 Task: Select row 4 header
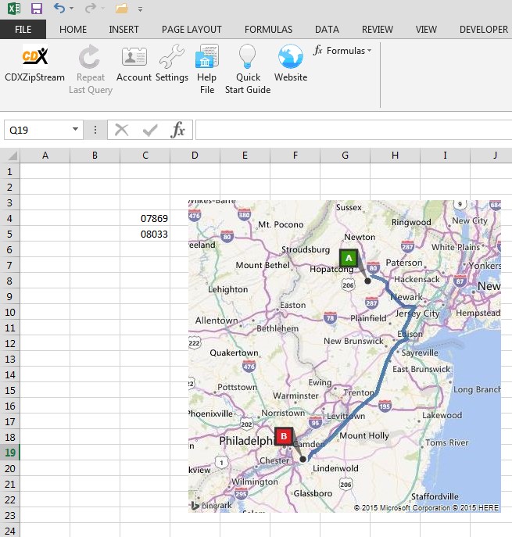point(9,219)
